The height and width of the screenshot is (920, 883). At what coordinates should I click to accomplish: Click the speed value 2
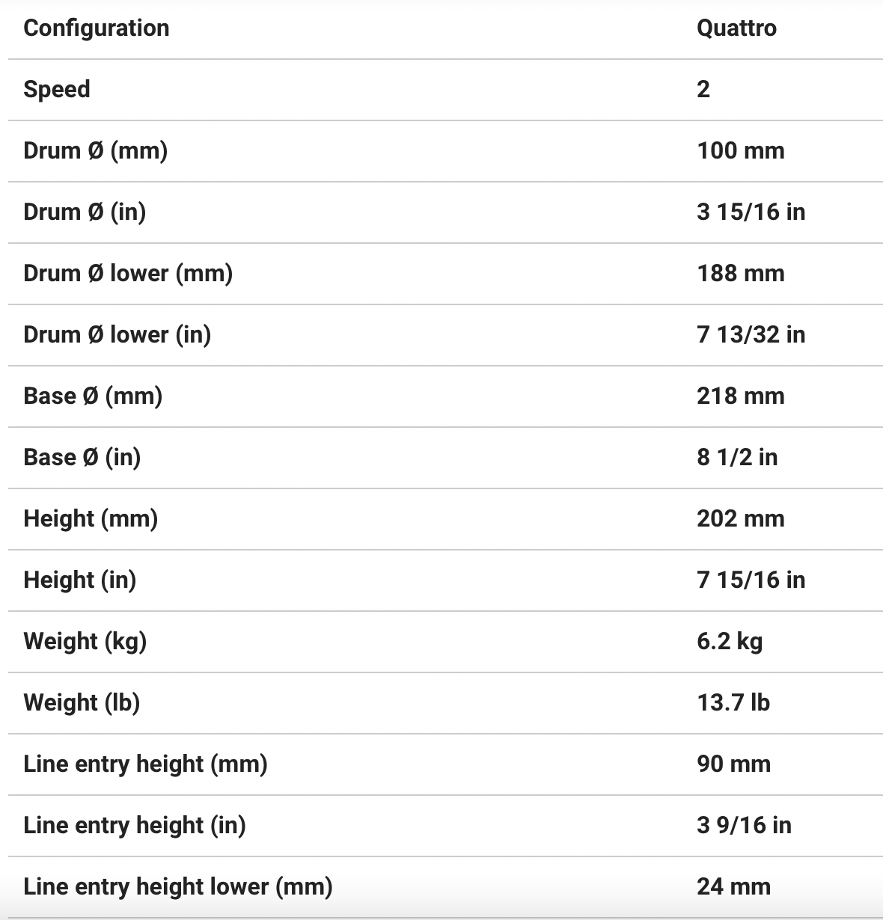[703, 90]
